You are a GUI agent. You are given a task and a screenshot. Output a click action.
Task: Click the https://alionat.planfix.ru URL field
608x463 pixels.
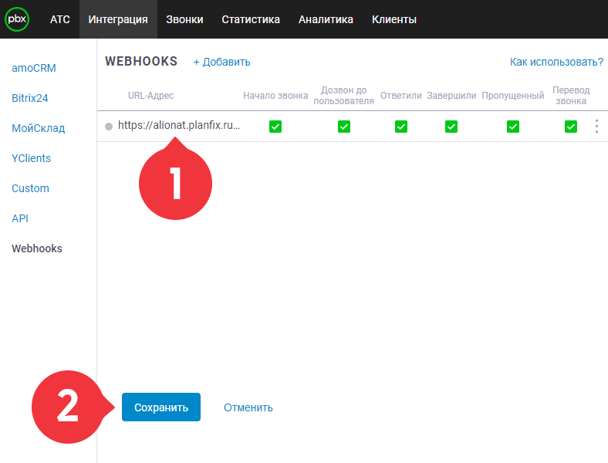[x=179, y=125]
